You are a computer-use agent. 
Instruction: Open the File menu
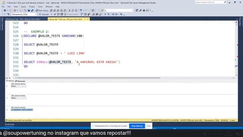[x=3, y=7]
